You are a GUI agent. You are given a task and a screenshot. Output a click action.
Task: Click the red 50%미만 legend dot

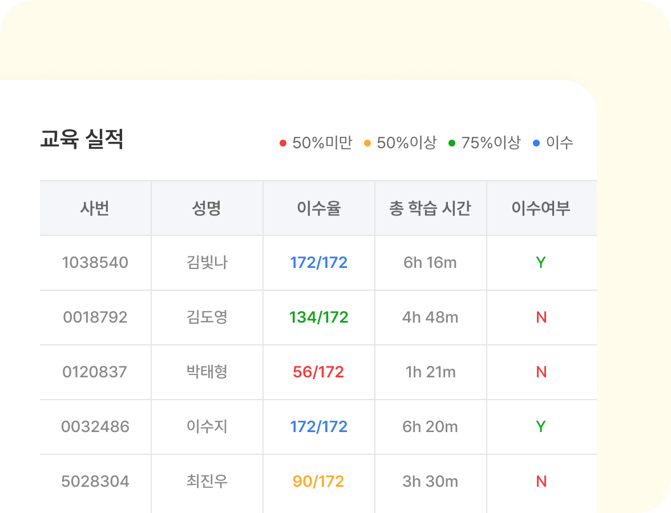click(x=283, y=142)
